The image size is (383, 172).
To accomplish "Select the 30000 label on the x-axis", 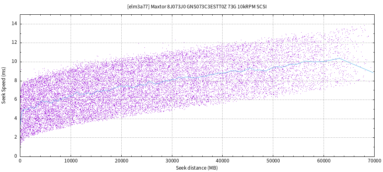I will point(172,161).
